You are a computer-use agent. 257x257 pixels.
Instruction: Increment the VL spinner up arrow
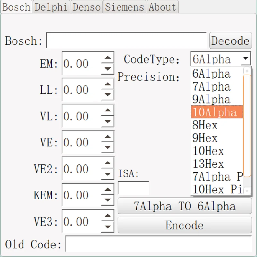tap(108, 111)
